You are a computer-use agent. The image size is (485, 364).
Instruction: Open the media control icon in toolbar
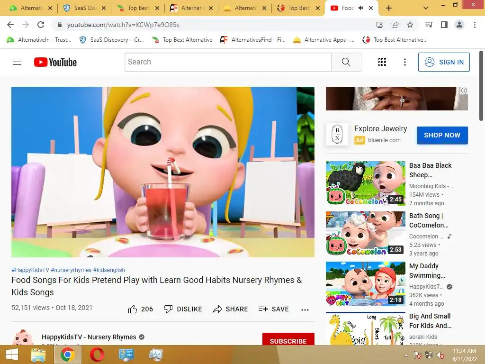(x=429, y=25)
